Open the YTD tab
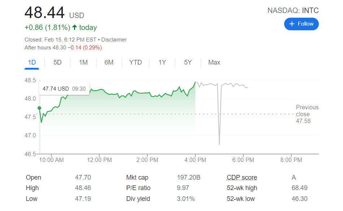The image size is (343, 211). point(135,62)
